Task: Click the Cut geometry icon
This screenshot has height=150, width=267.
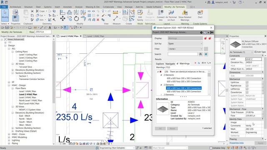Action: click(38, 15)
